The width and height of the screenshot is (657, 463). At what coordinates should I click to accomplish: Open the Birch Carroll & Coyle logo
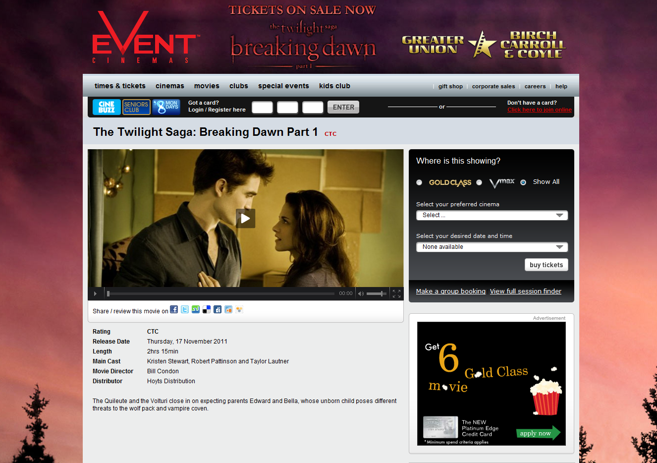pos(533,45)
